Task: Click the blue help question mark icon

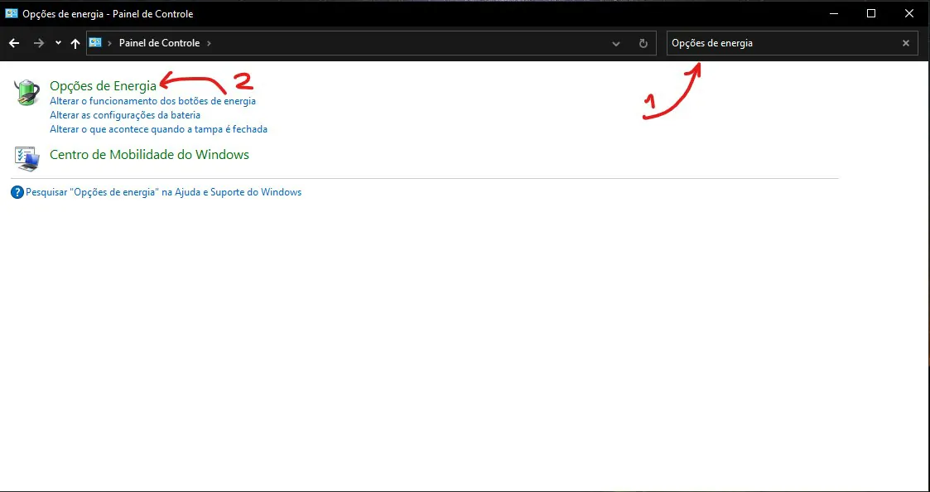Action: [x=17, y=192]
